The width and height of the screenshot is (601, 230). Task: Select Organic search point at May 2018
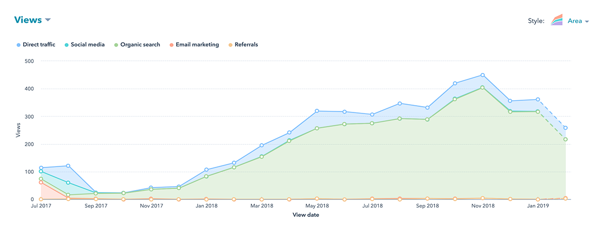(x=317, y=128)
